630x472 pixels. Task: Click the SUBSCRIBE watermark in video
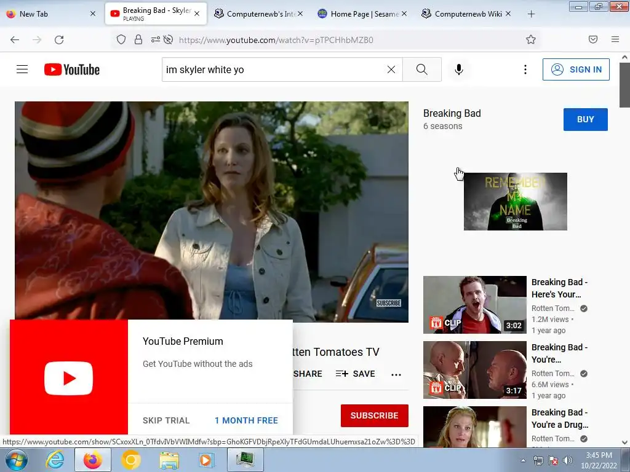(389, 303)
